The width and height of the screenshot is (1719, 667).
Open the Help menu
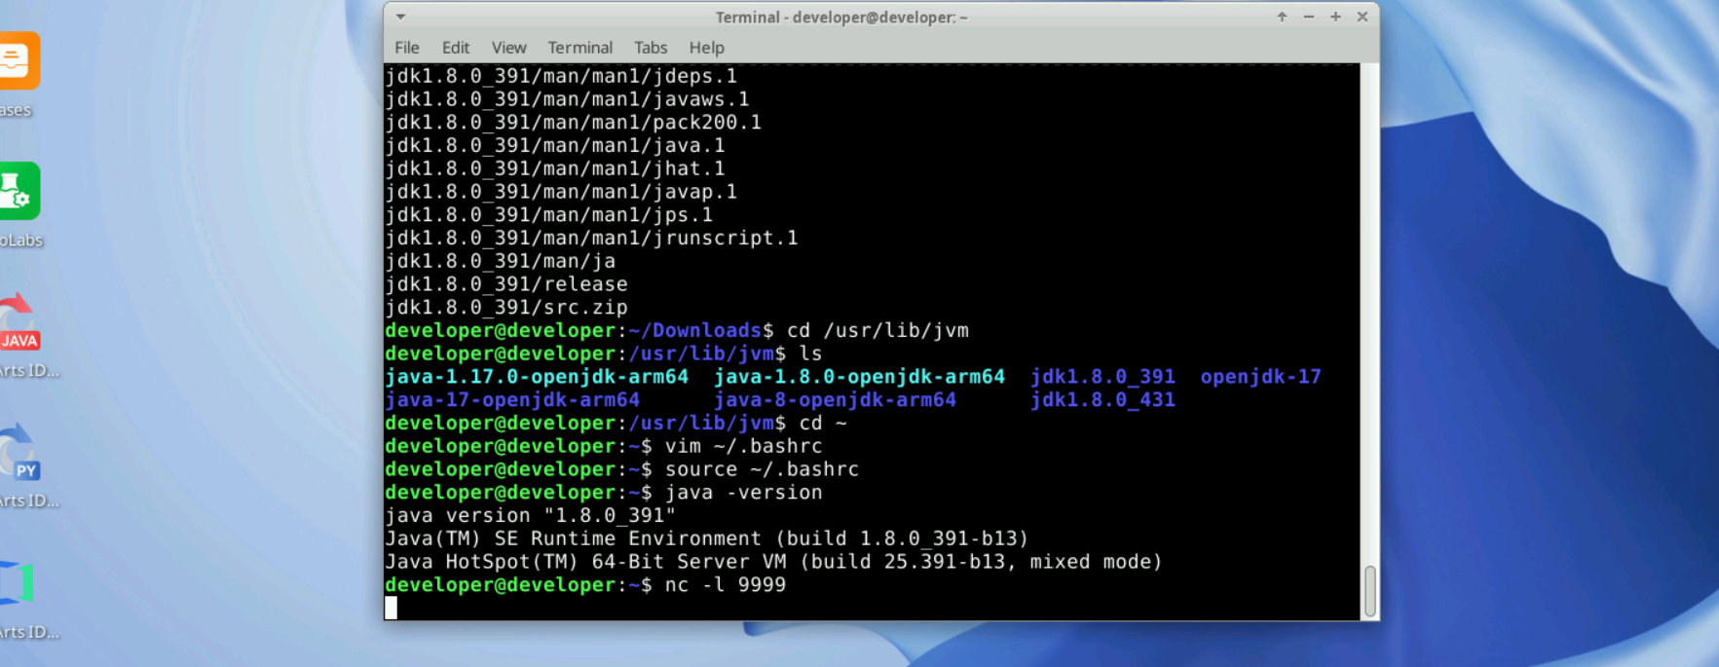pos(706,48)
